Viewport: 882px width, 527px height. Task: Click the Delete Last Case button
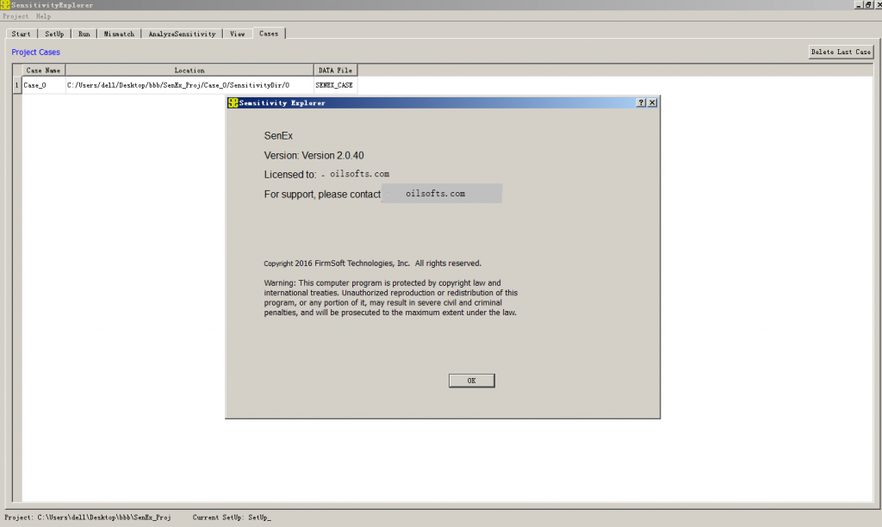(x=841, y=52)
